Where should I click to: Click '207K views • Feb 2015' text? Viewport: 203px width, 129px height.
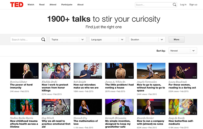coord(52,94)
